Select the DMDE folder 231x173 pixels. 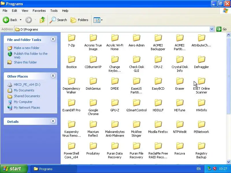click(115, 84)
